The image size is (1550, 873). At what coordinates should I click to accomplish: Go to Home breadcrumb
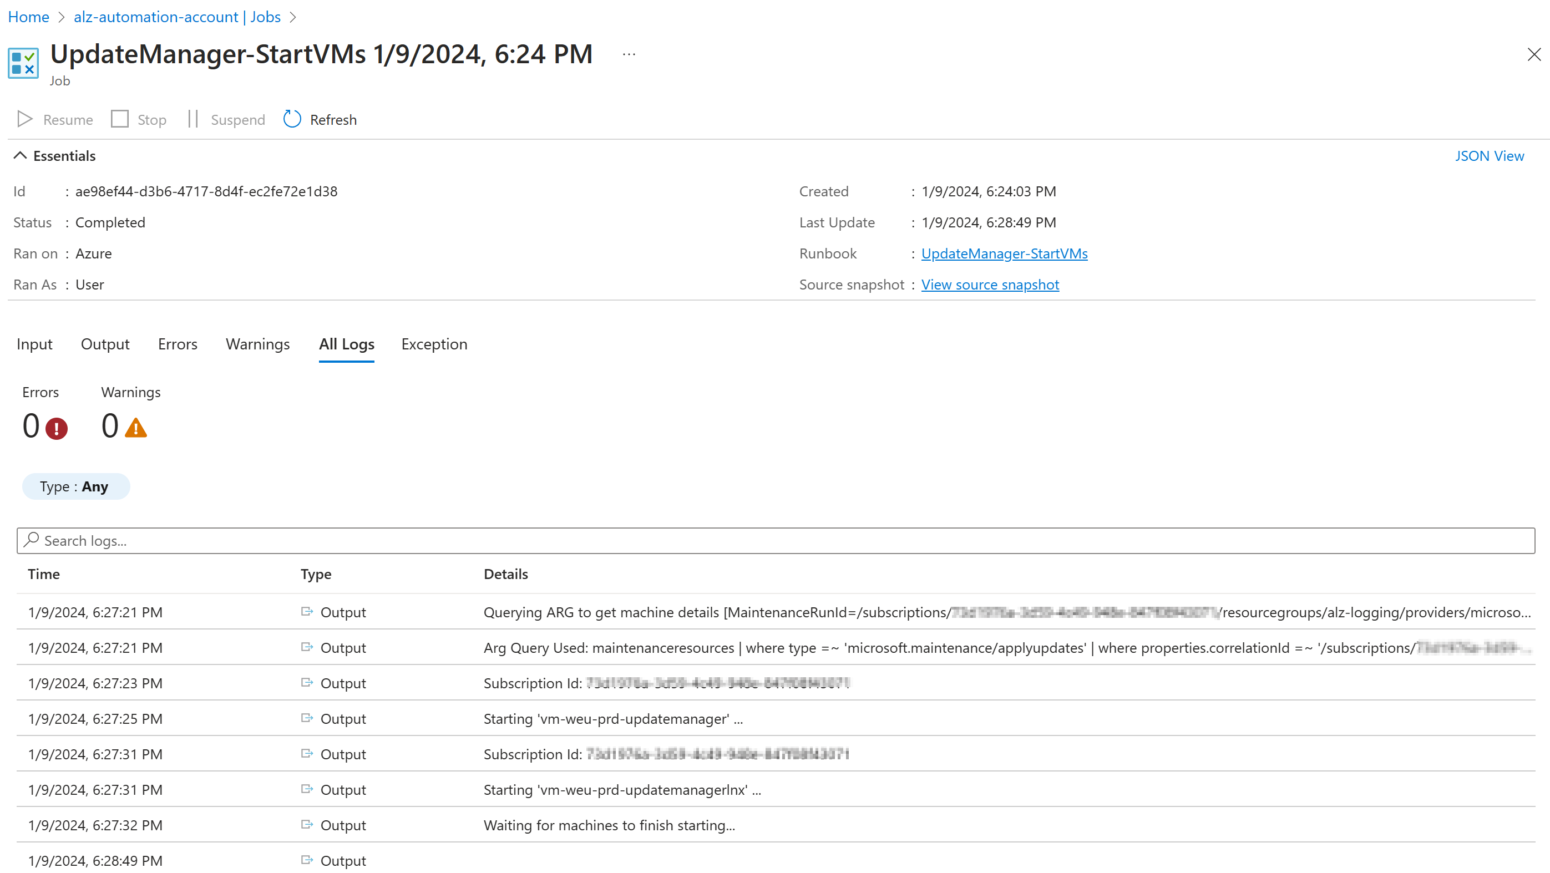coord(28,17)
